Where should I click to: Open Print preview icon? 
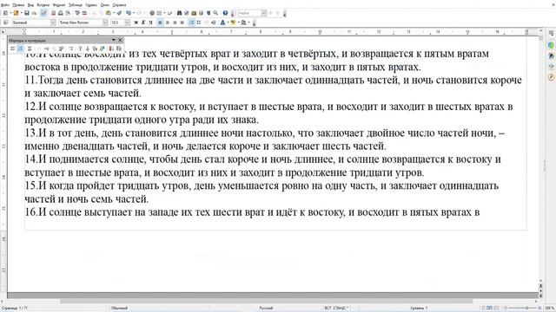[x=68, y=13]
